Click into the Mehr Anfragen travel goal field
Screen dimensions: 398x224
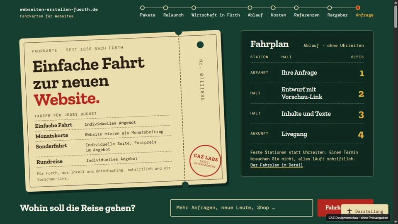pos(242,208)
